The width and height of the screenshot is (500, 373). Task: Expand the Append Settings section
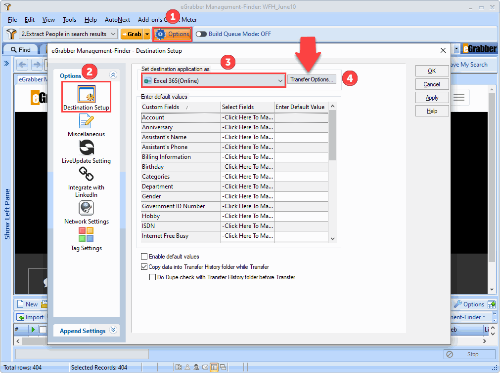coord(113,330)
